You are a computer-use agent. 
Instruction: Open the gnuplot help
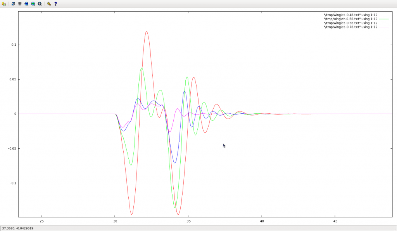(x=55, y=4)
